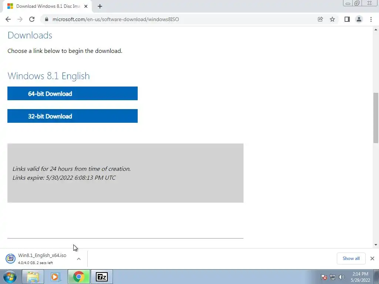
Task: Switch to Chrome in the taskbar
Action: 78,277
